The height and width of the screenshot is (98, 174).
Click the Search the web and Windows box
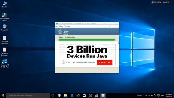28,96
